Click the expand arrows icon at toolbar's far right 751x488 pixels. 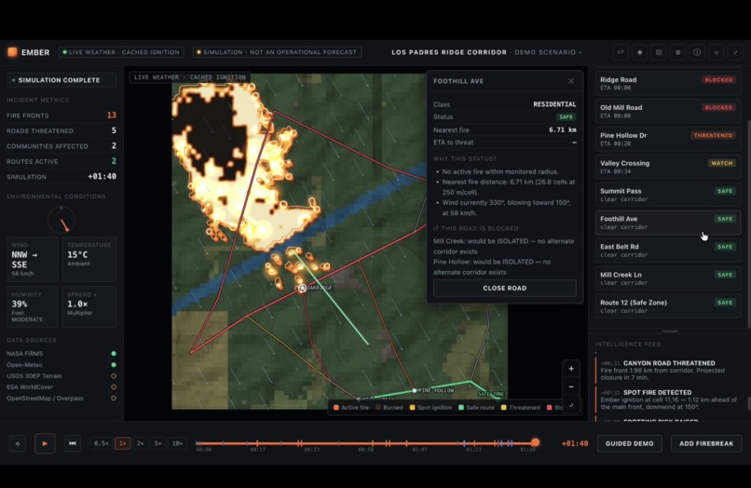[735, 52]
